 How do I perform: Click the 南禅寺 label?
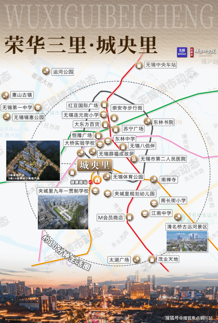(169, 179)
